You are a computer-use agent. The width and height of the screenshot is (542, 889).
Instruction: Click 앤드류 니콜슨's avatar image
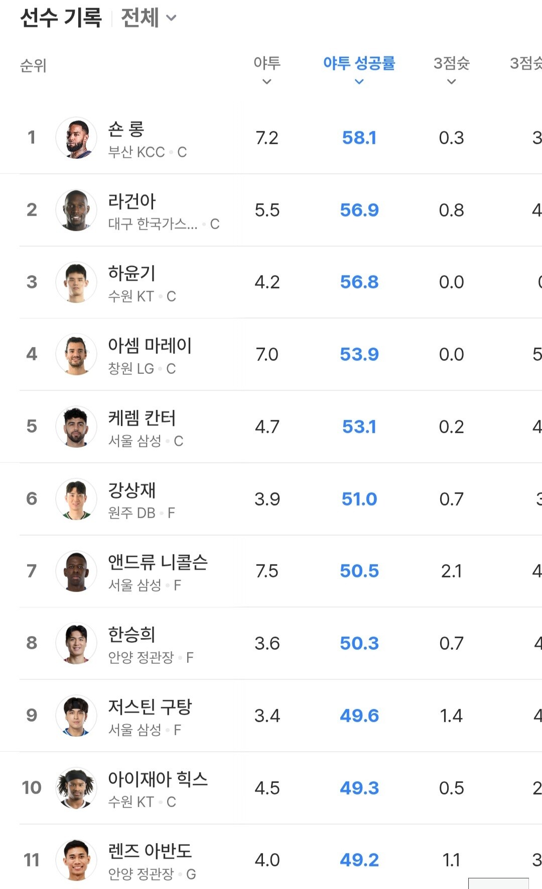pos(76,571)
